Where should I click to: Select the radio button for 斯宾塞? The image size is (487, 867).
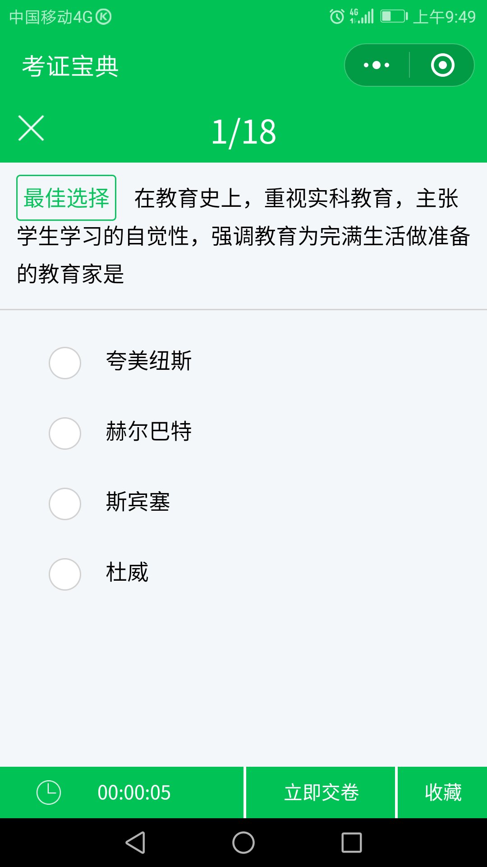click(x=65, y=504)
